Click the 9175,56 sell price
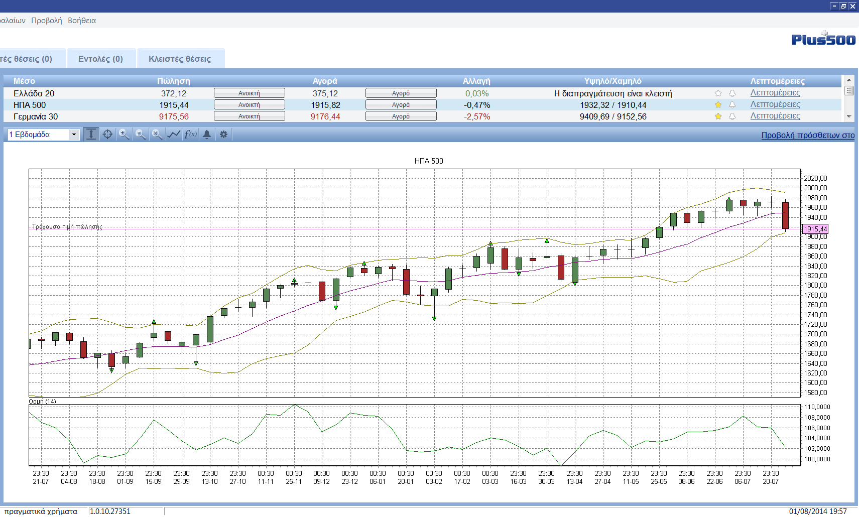859x517 pixels. click(174, 116)
